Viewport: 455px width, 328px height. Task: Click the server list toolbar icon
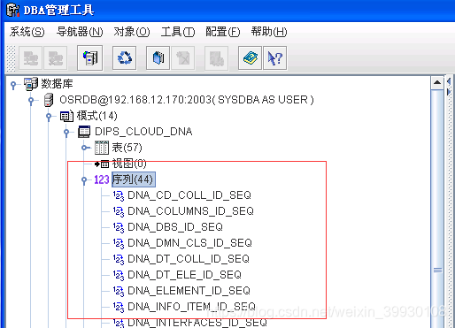click(90, 57)
